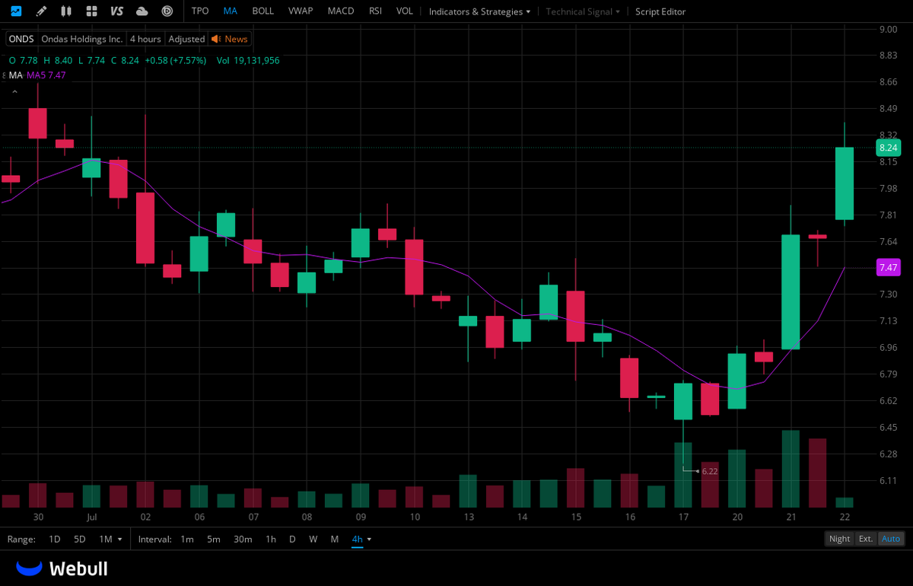Toggle the MA indicator
The height and width of the screenshot is (586, 913).
point(231,11)
